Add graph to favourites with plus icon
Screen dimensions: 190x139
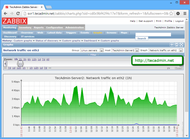172,45
